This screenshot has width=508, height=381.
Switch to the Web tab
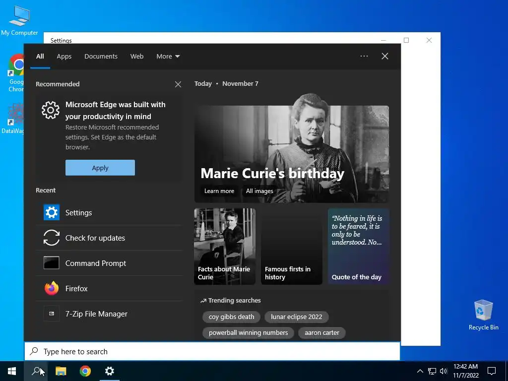coord(137,56)
